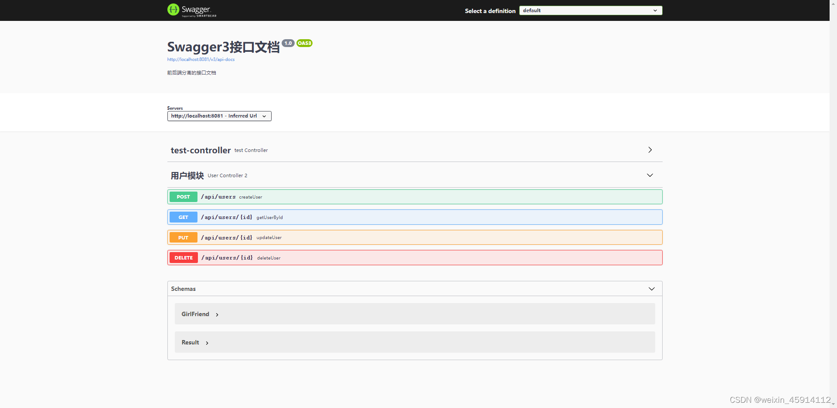The image size is (837, 408).
Task: Click the test Controller description
Action: click(251, 150)
